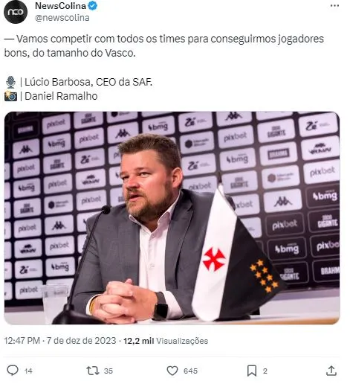Open the three-dot more options menu
This screenshot has height=384, width=350.
pyautogui.click(x=334, y=6)
